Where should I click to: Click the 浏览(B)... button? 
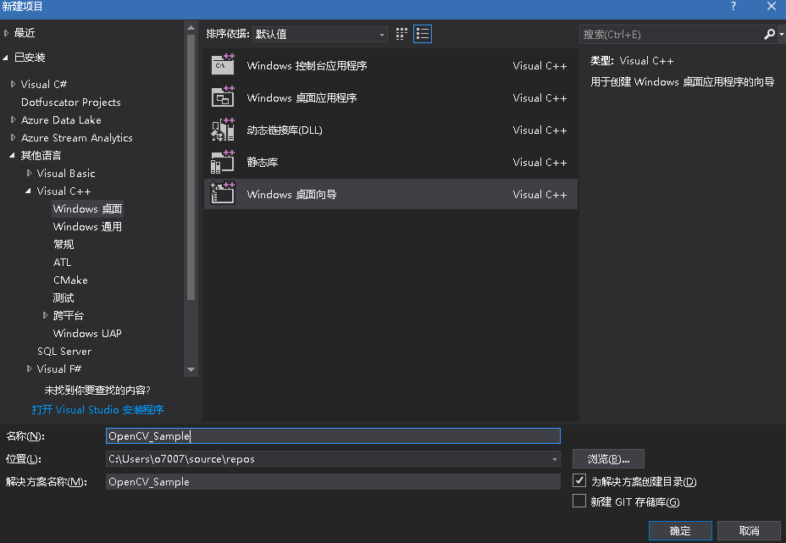click(608, 459)
